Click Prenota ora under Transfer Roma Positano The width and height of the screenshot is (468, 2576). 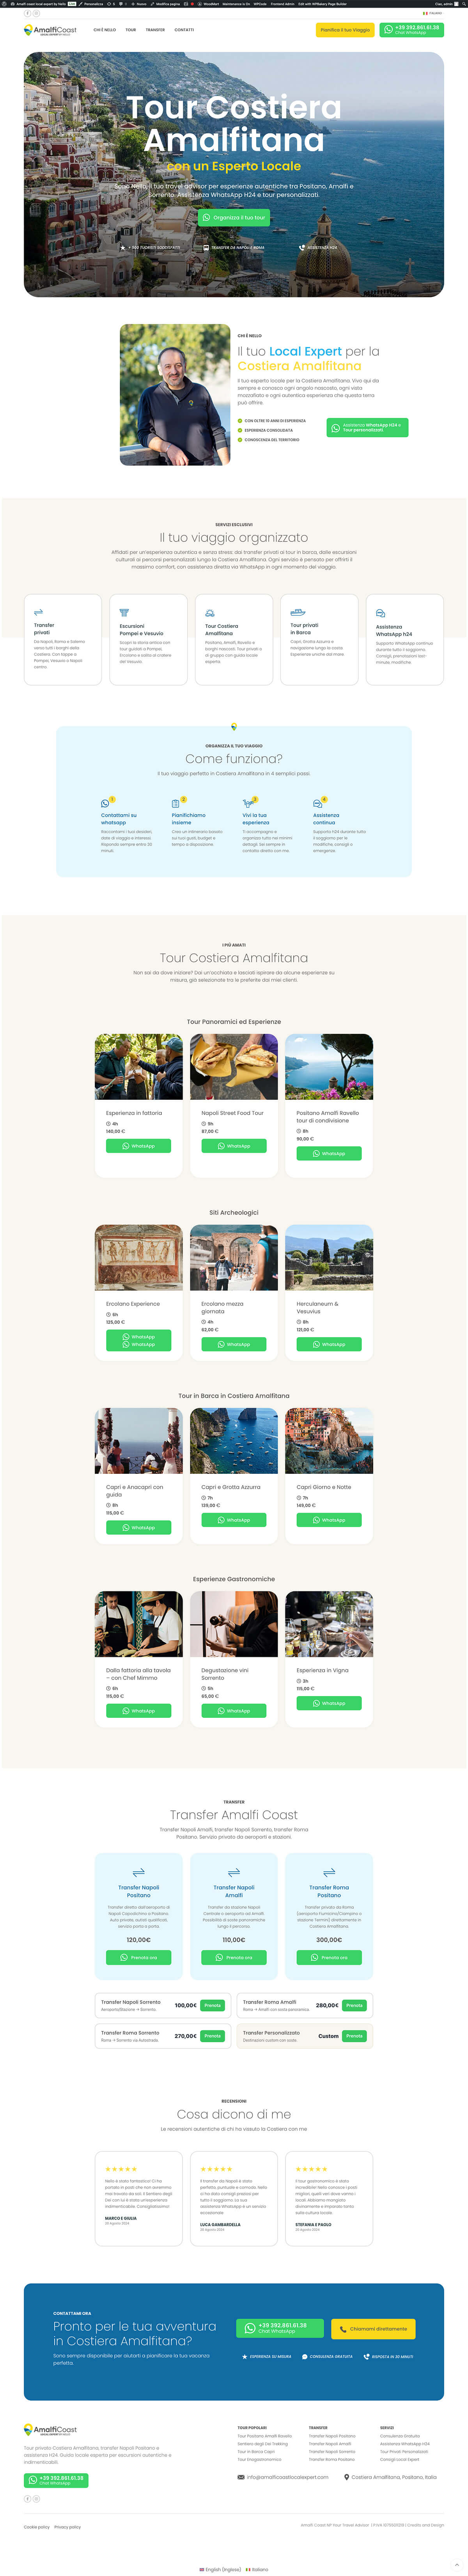tap(329, 1957)
